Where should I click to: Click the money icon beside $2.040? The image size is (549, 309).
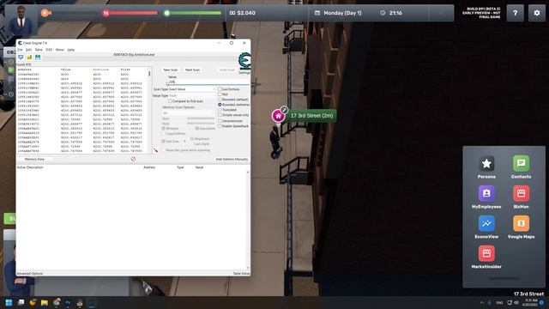click(232, 13)
